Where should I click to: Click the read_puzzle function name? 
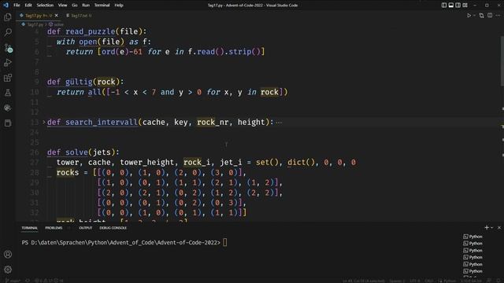tap(91, 31)
